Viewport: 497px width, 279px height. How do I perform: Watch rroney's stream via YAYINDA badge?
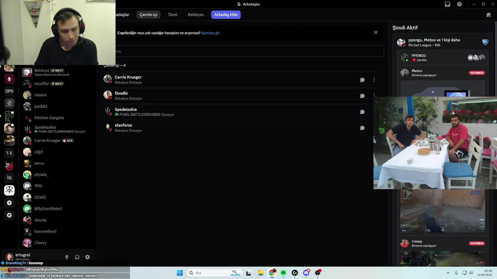point(477,243)
